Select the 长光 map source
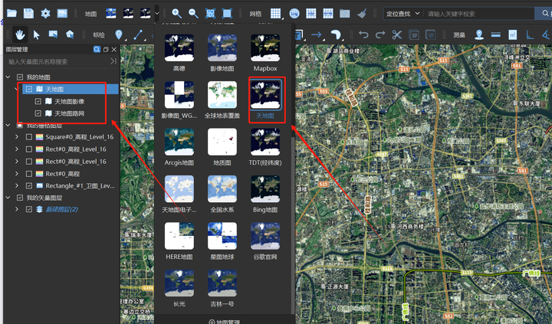Image resolution: width=552 pixels, height=324 pixels. [x=179, y=288]
